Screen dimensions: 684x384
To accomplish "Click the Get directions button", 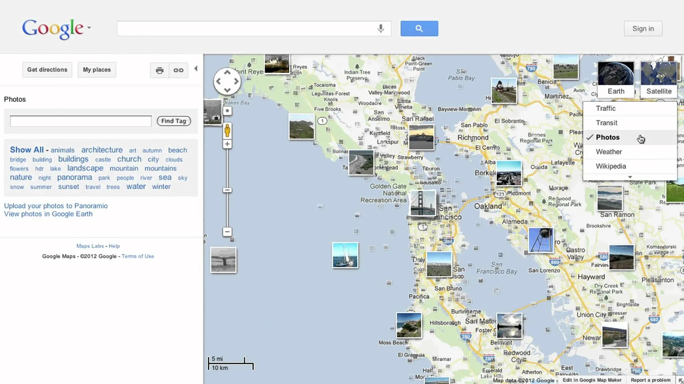I will 47,70.
